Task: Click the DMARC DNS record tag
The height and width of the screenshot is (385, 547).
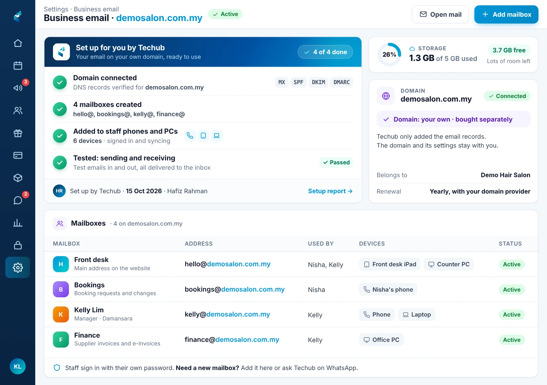Action: tap(342, 82)
